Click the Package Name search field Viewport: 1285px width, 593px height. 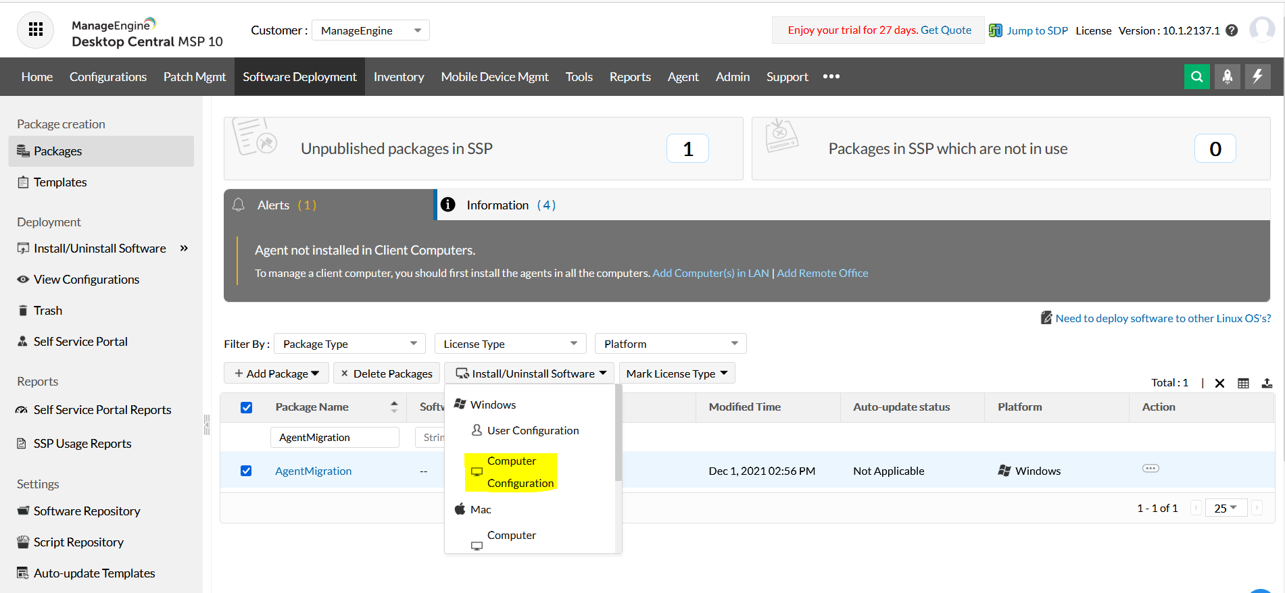point(335,437)
